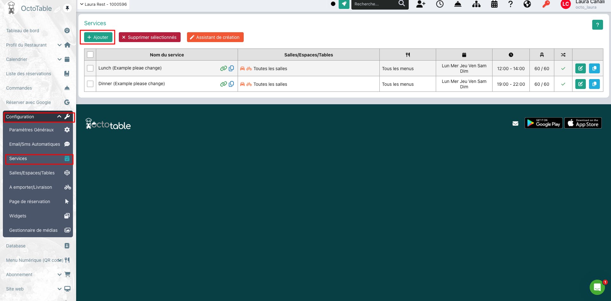Duplicate the Dinner service with blue button
The height and width of the screenshot is (301, 611).
click(x=594, y=84)
